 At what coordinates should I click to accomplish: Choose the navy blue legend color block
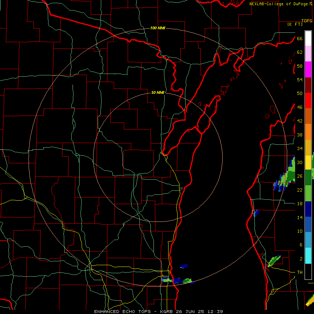point(308,209)
